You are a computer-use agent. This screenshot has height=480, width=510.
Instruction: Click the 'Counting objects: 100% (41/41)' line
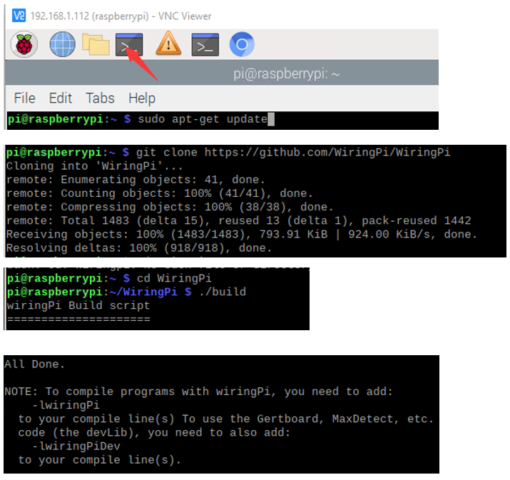tap(159, 193)
